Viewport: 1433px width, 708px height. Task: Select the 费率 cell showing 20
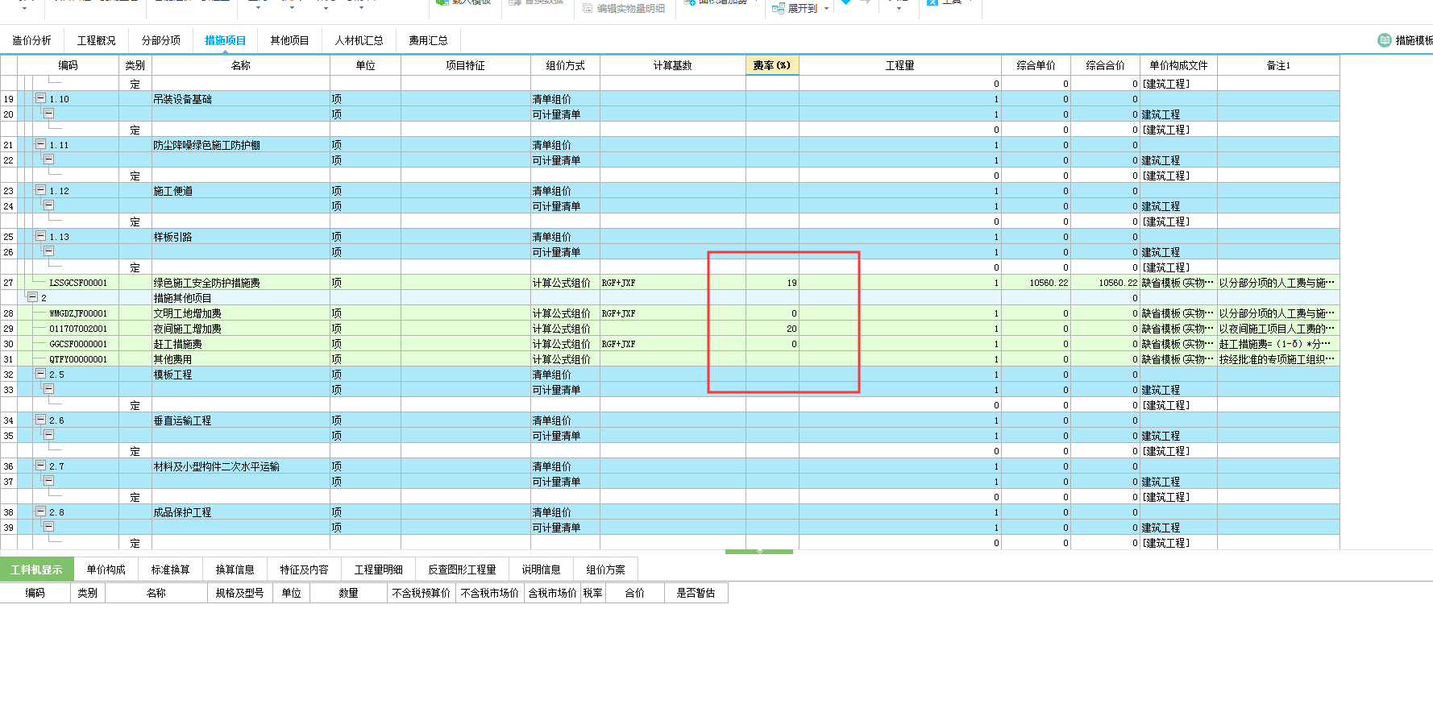[x=772, y=329]
